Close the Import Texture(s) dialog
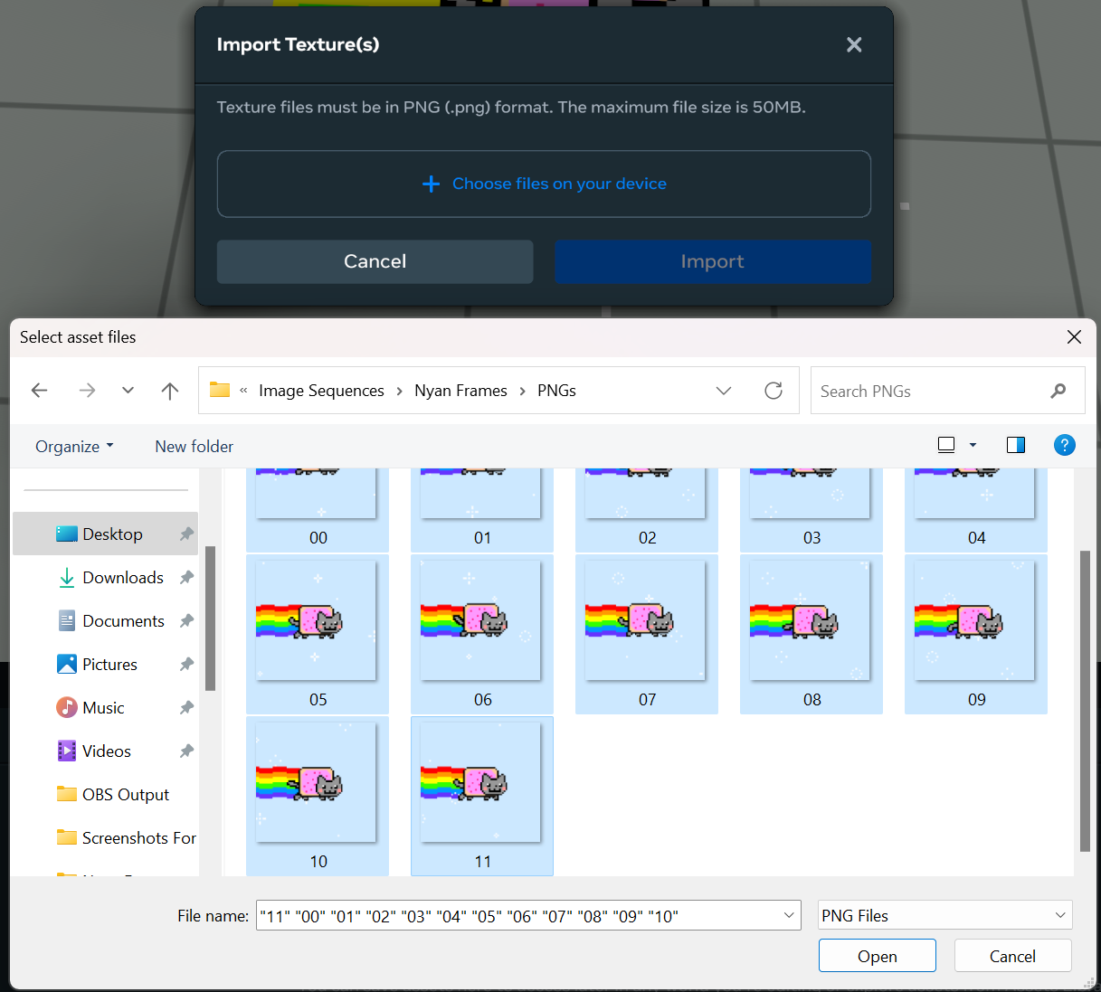Viewport: 1101px width, 992px height. (854, 44)
